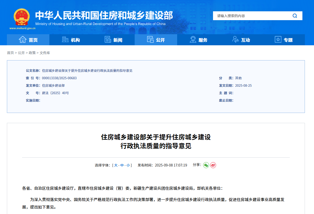The image size is (314, 214).
Task: Click the national emblem logo
Action: 22,17
